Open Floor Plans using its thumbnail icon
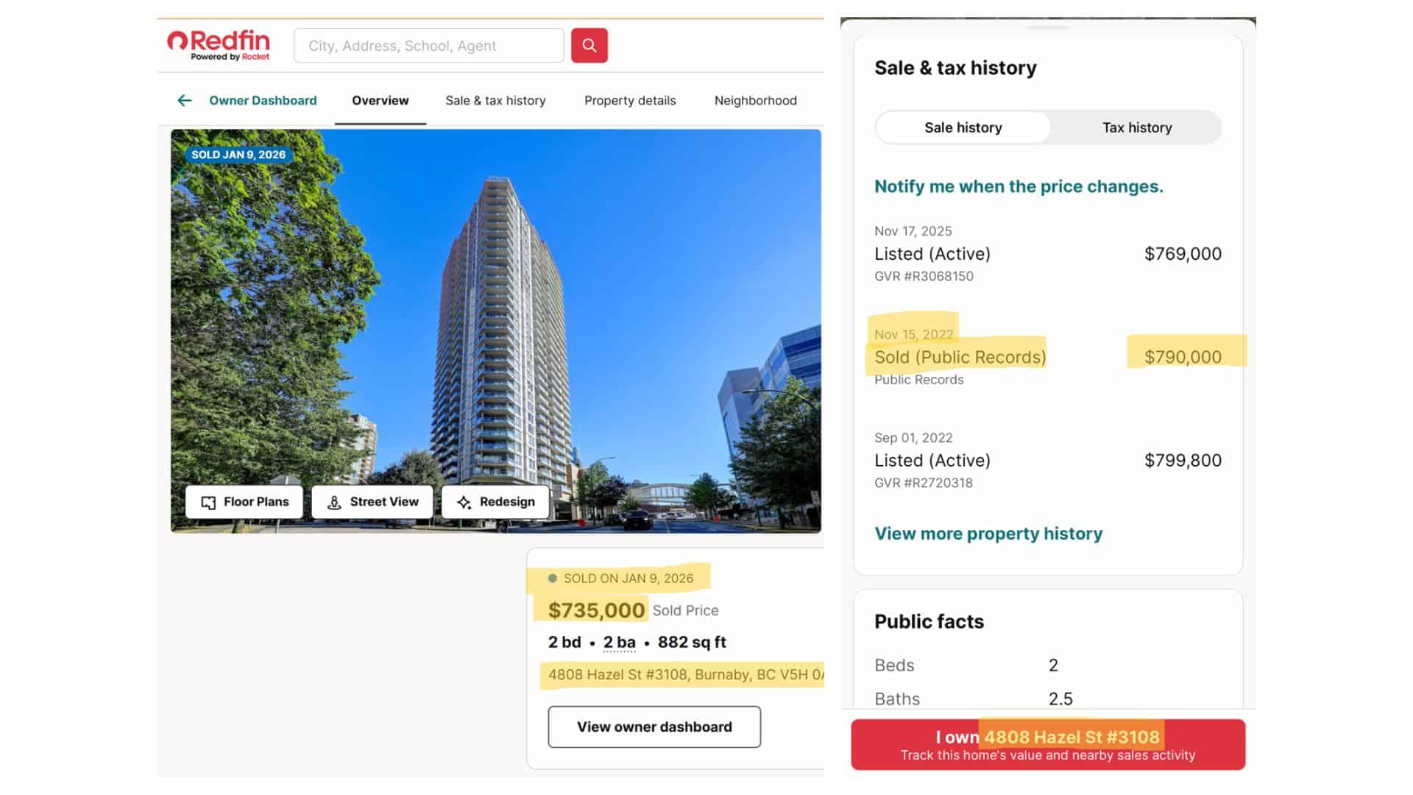The height and width of the screenshot is (795, 1413). click(x=208, y=501)
